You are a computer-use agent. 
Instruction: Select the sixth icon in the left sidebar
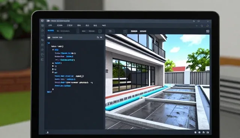pyautogui.click(x=42, y=50)
